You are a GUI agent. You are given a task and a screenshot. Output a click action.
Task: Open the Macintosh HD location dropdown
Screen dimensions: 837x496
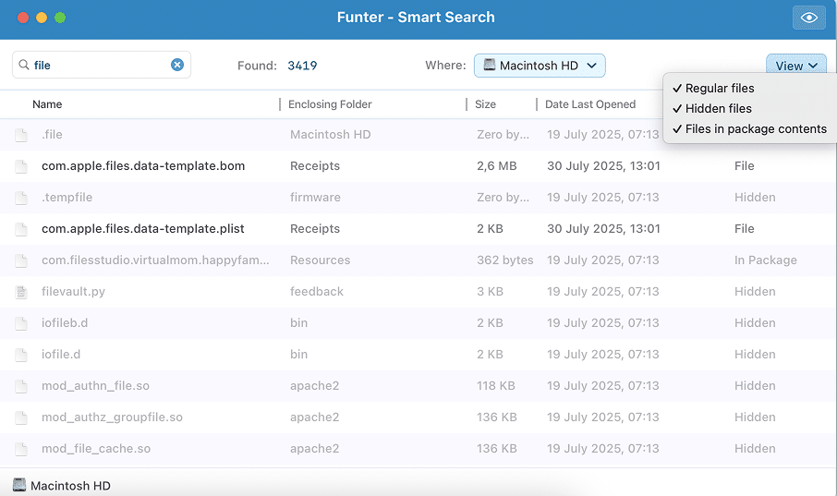[540, 66]
